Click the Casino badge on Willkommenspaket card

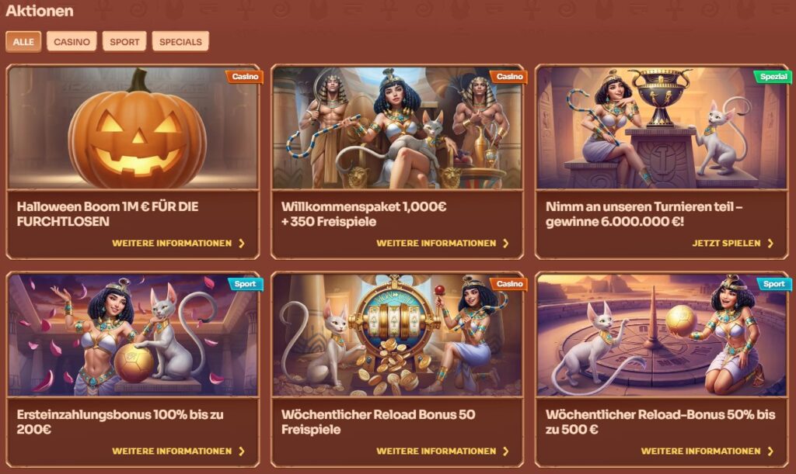point(509,77)
